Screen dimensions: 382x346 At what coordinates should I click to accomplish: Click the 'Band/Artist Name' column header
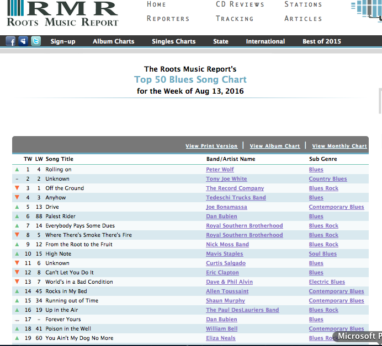point(231,159)
